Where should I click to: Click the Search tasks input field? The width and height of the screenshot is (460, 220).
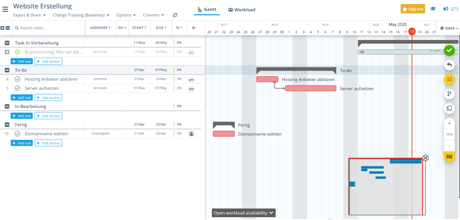click(x=49, y=28)
